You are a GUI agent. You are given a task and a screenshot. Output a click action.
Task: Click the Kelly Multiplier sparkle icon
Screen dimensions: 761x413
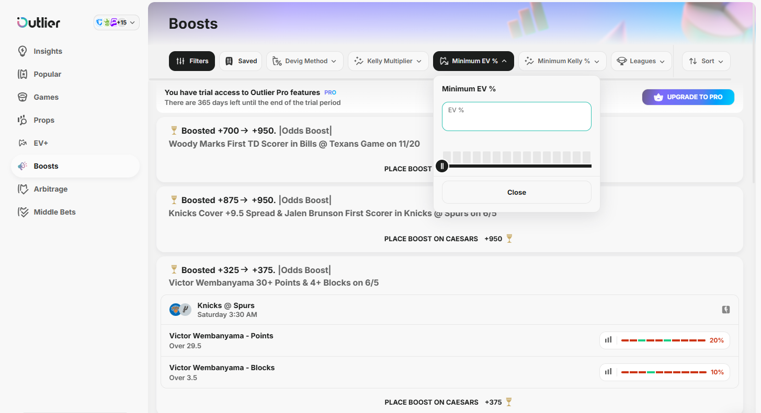[x=359, y=61]
